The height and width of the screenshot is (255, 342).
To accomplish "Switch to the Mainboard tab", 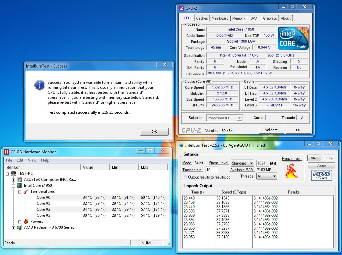I will pyautogui.click(x=220, y=18).
